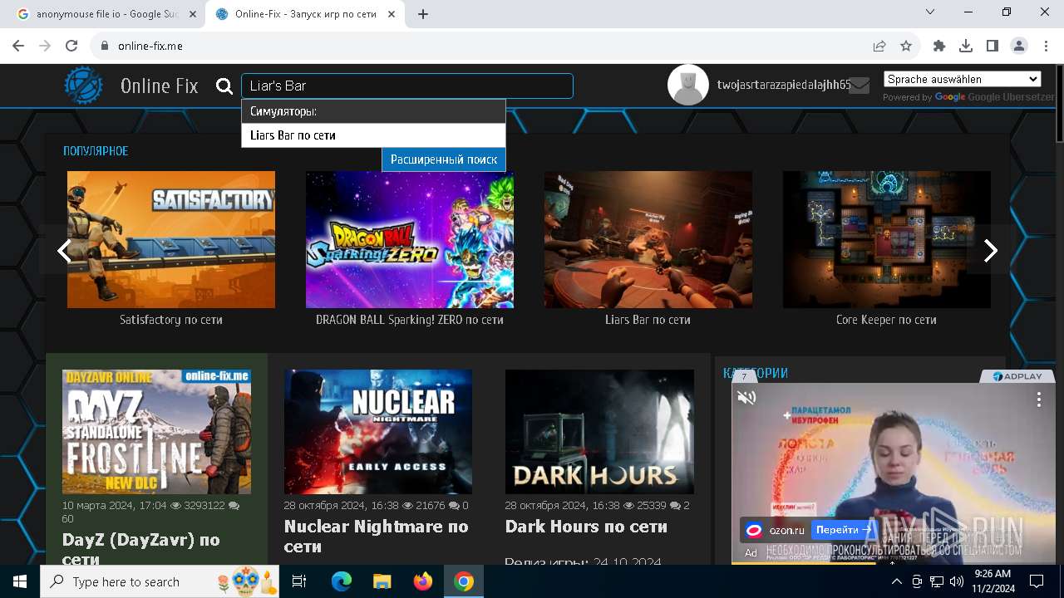The image size is (1064, 598).
Task: Open the Nuclear Nightmare по сети article title
Action: coord(377,537)
